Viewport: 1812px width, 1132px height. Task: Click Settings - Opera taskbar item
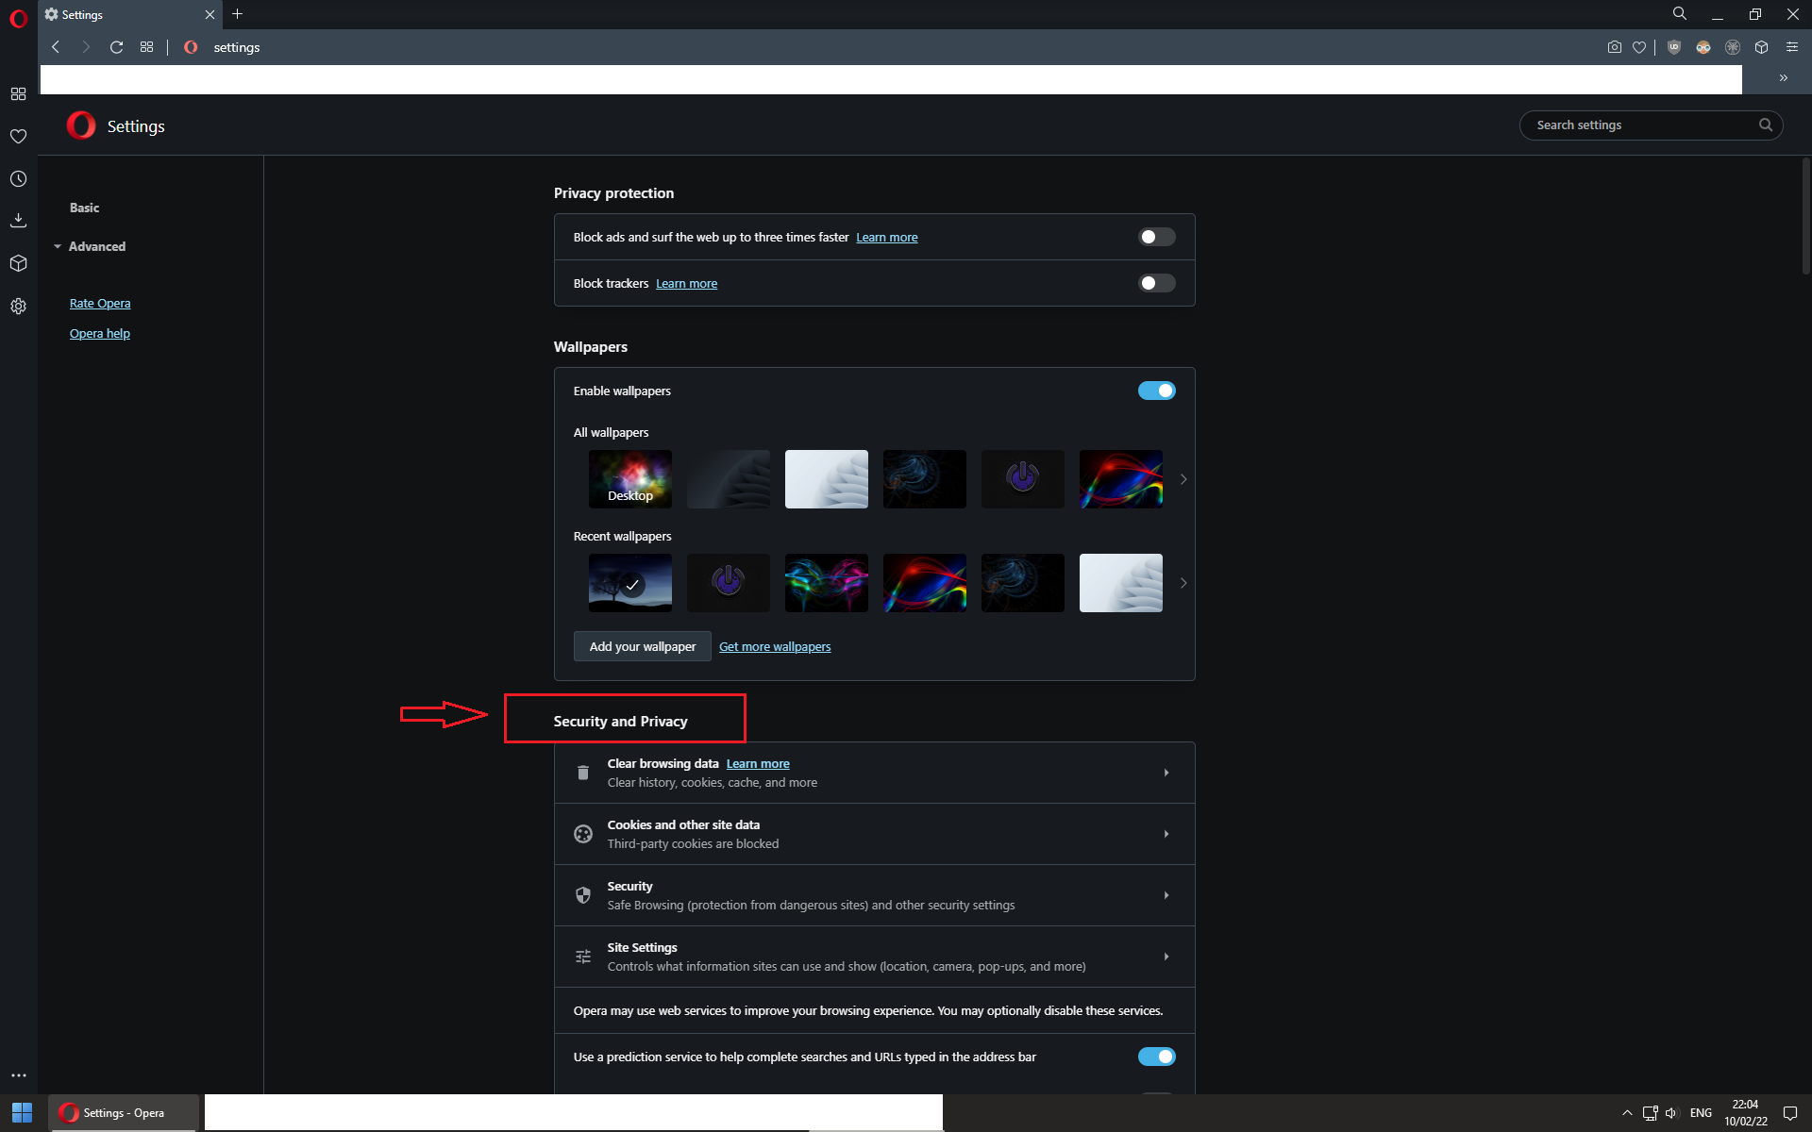pos(123,1113)
